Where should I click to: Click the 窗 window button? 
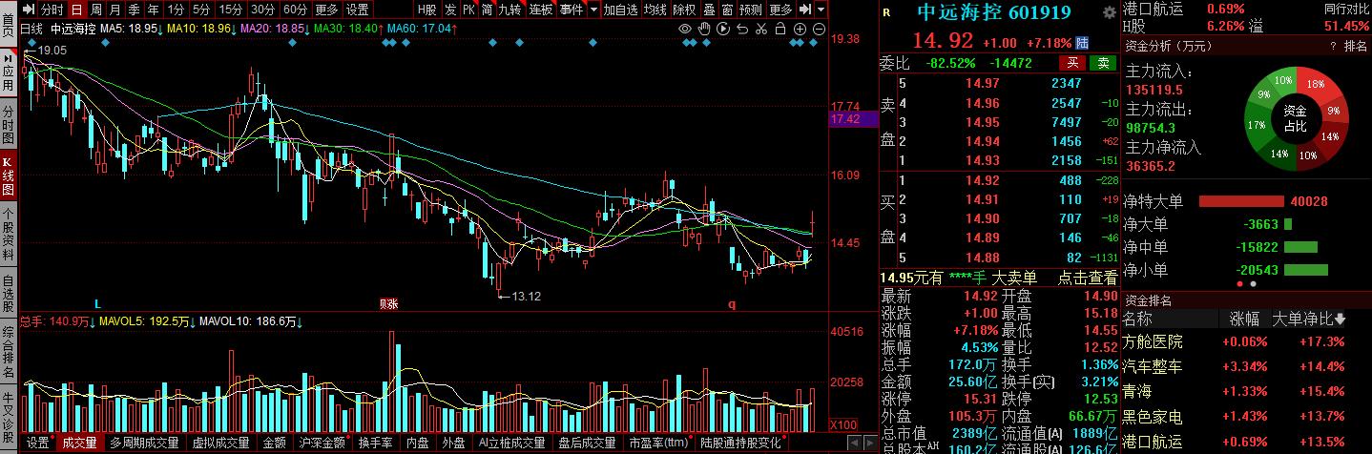tap(727, 10)
